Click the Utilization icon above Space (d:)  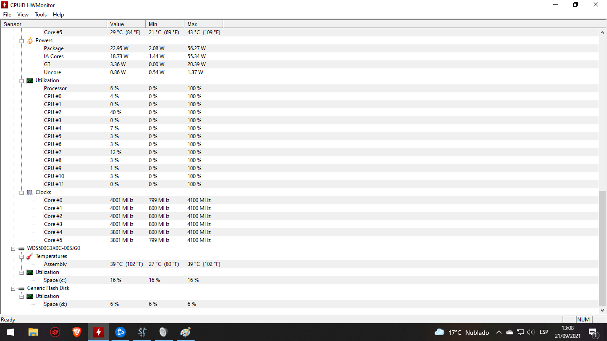[30, 296]
